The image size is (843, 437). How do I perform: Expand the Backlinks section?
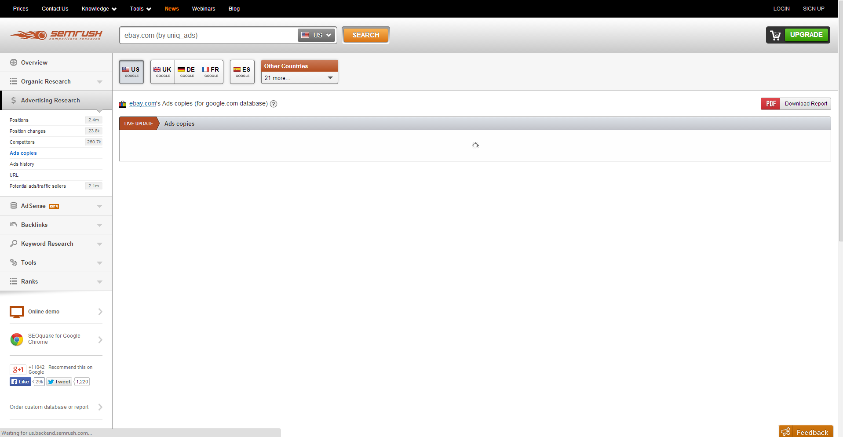pyautogui.click(x=99, y=225)
